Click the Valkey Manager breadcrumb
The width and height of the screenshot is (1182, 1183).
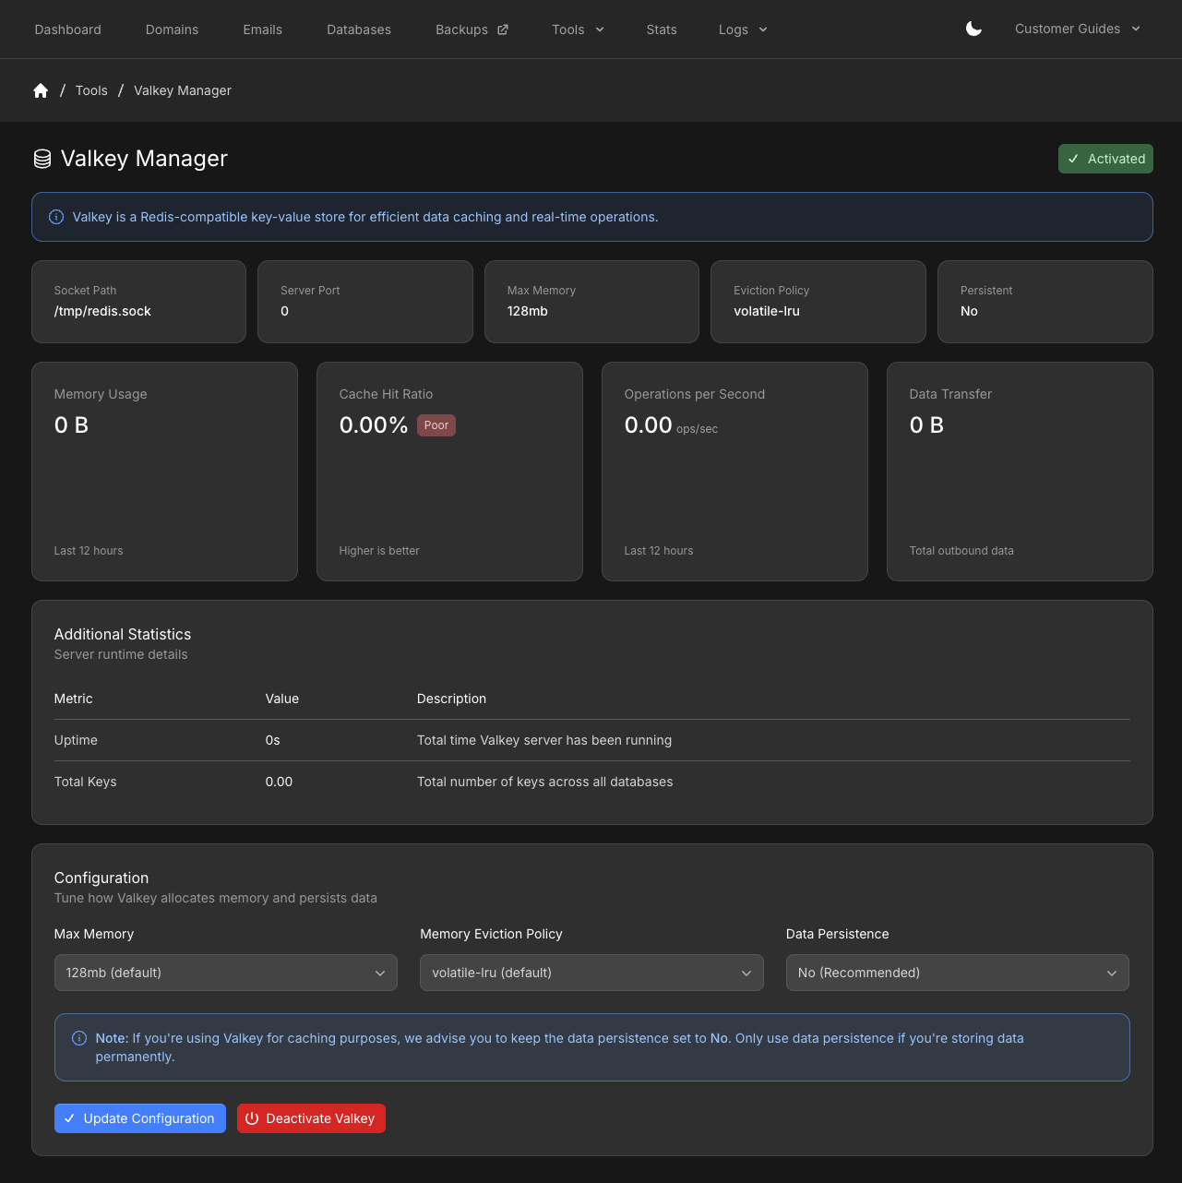tap(183, 90)
